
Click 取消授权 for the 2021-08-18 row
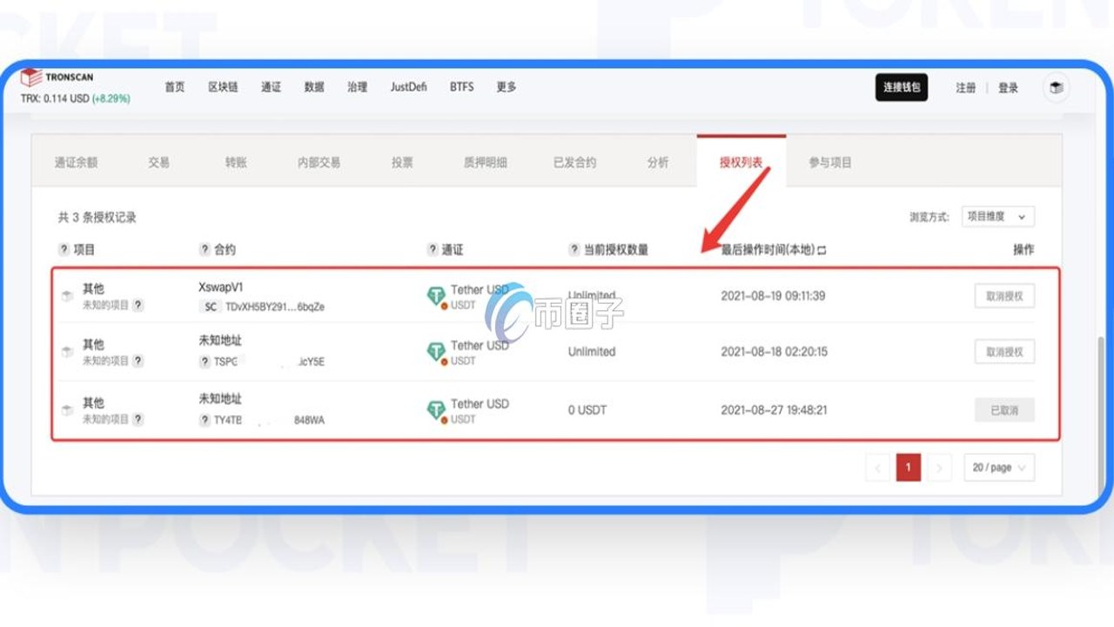[x=1004, y=352]
